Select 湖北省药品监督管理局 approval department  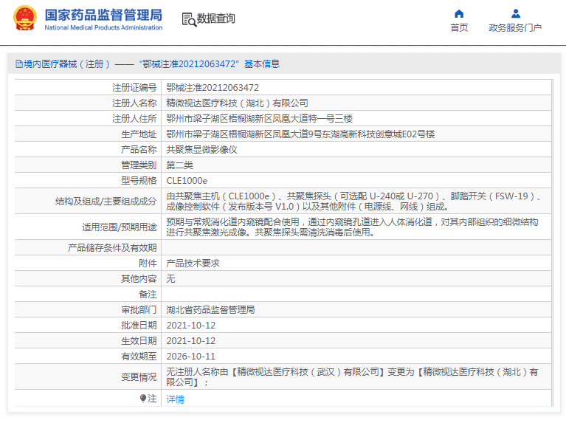pos(210,310)
